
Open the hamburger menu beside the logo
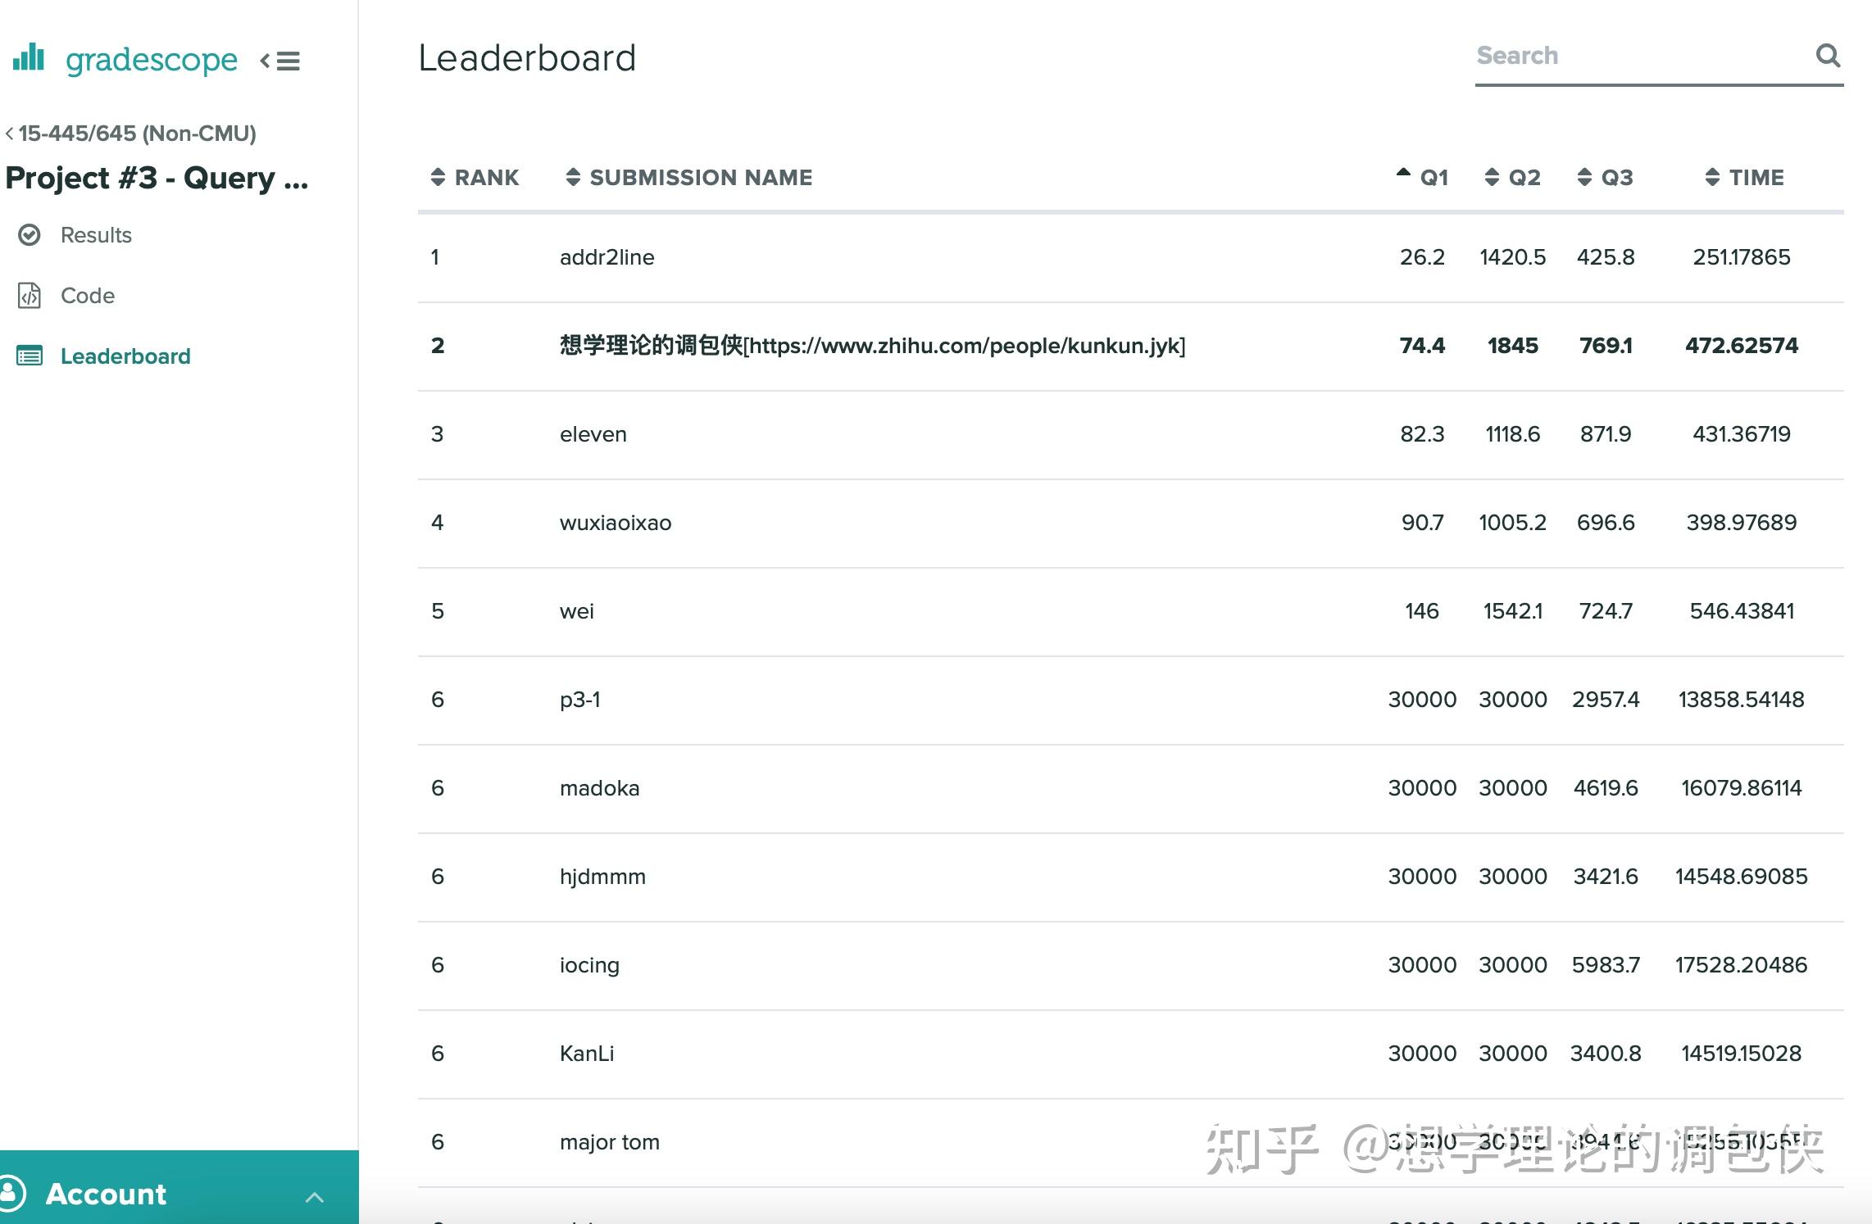click(x=287, y=61)
